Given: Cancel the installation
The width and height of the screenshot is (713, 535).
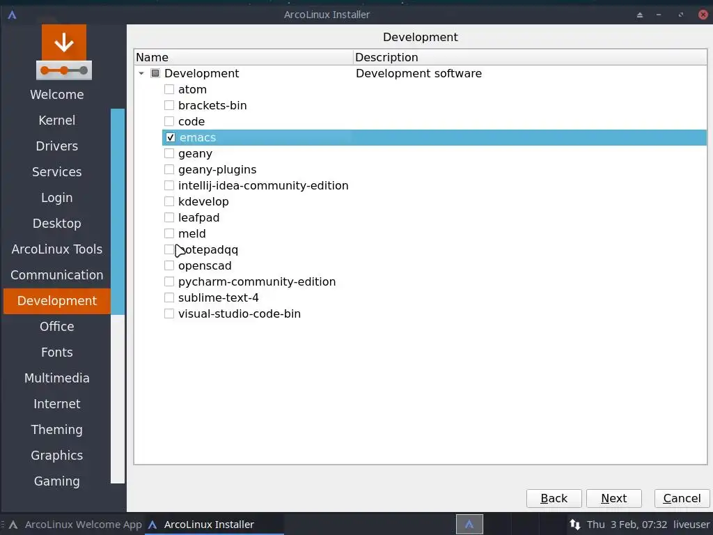Looking at the screenshot, I should [x=682, y=498].
